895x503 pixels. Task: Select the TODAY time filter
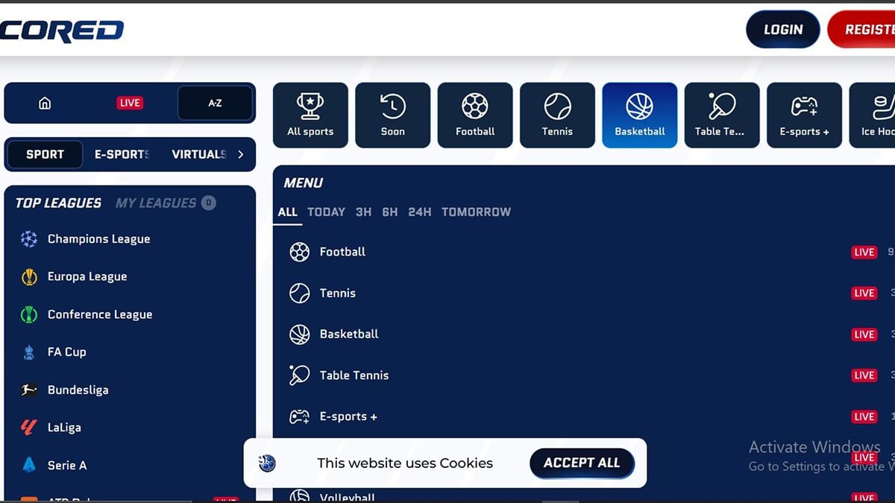(x=327, y=212)
